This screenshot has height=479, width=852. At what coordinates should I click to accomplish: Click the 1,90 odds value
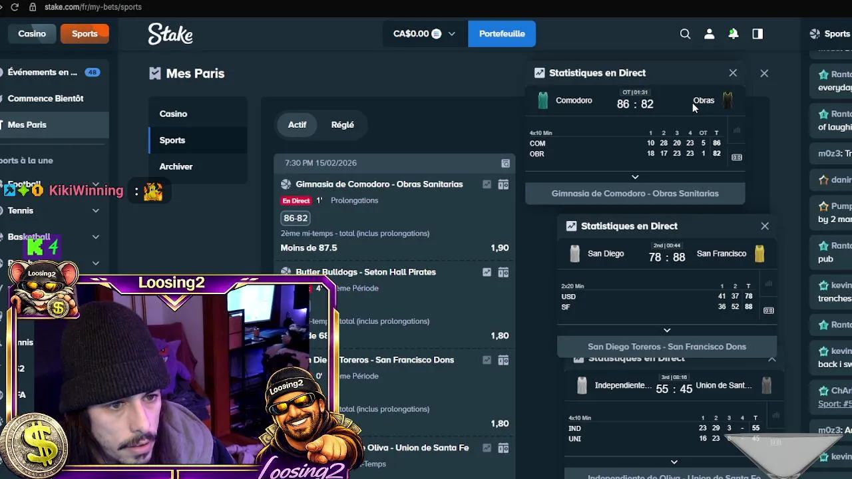pyautogui.click(x=500, y=247)
